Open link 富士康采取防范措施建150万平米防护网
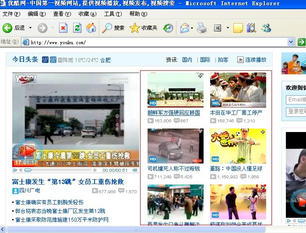The width and height of the screenshot is (306, 233). click(62, 220)
